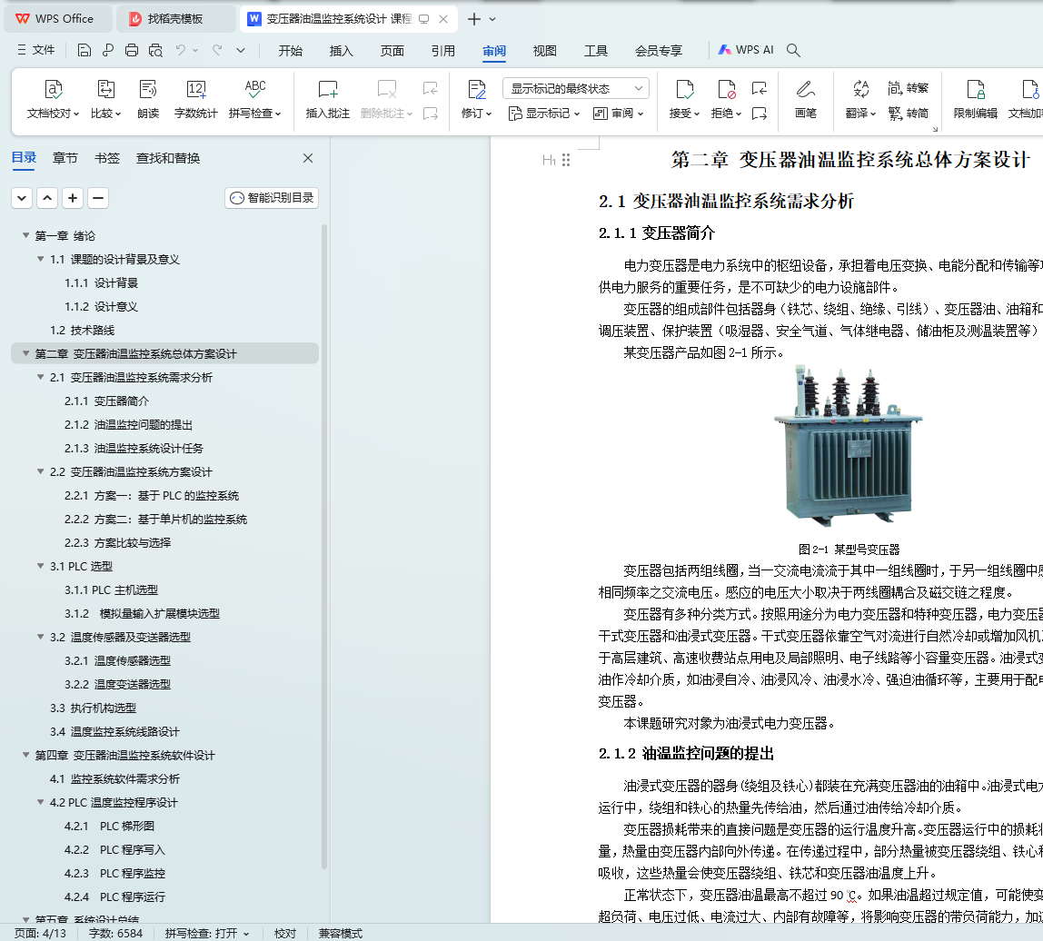Click the Document Proofread (文档校对) icon
Image resolution: width=1043 pixels, height=941 pixels.
coord(54,89)
